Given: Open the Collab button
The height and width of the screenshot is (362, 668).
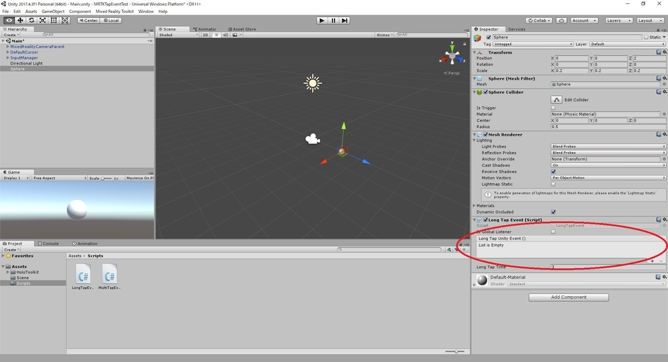Looking at the screenshot, I should pos(539,20).
